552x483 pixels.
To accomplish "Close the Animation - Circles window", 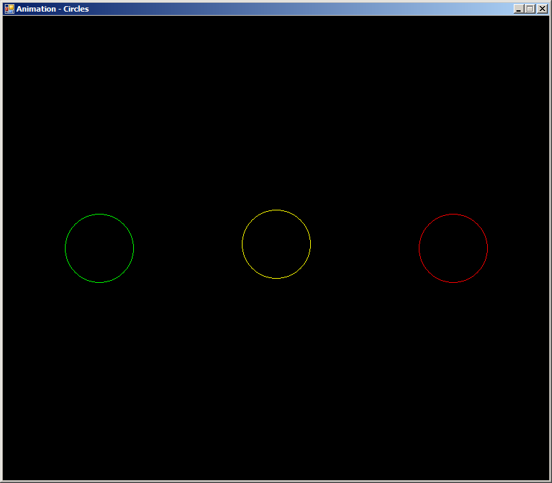I will (x=542, y=9).
